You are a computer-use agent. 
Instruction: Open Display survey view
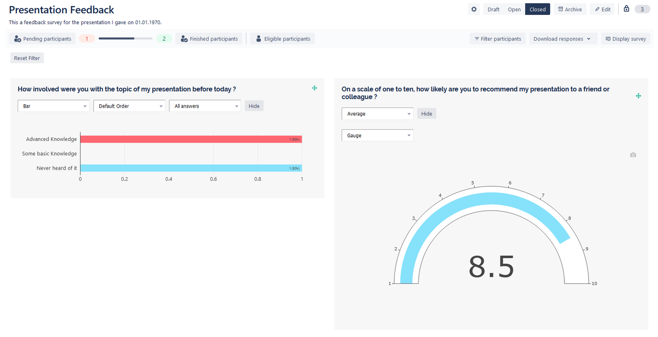[x=625, y=39]
